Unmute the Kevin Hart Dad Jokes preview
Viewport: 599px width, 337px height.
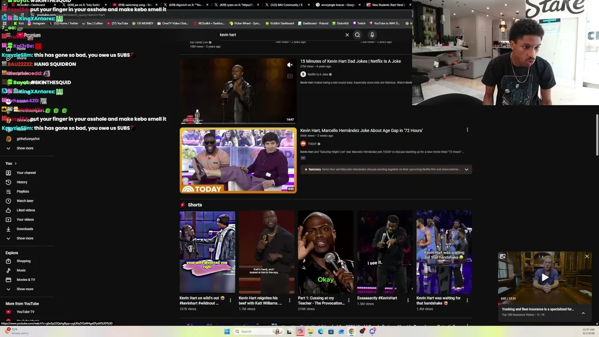tap(290, 65)
